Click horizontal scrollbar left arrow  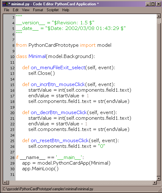click(5, 182)
